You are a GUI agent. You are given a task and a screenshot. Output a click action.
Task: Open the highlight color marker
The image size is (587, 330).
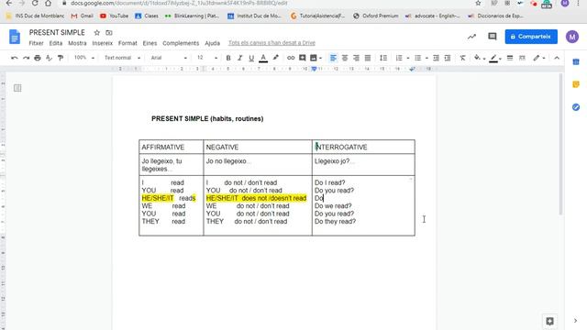(275, 58)
